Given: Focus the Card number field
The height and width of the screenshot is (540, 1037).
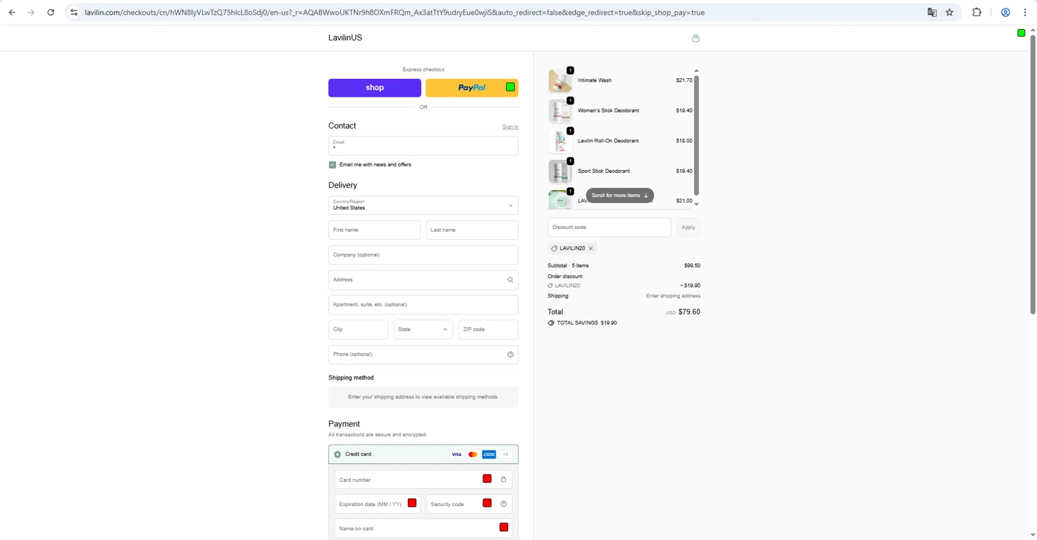Looking at the screenshot, I should point(423,479).
